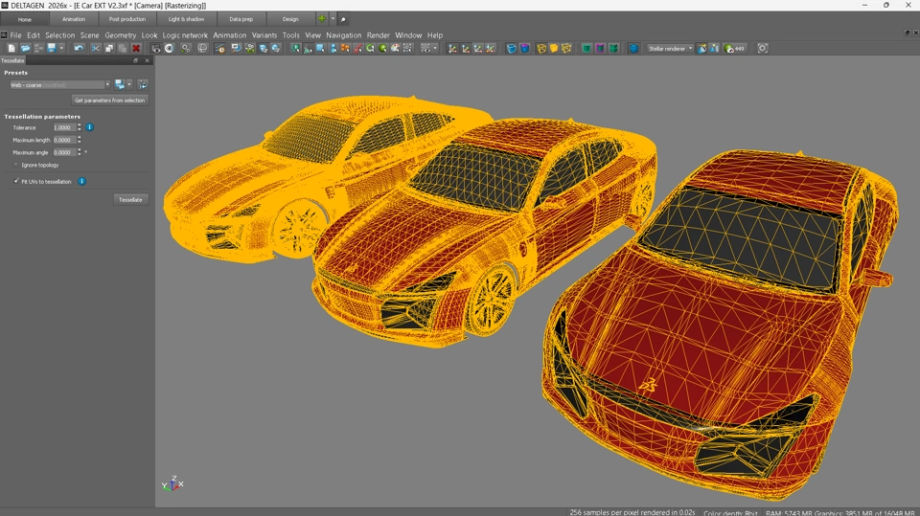
Task: Switch to the Light & shadow tab
Action: (186, 19)
